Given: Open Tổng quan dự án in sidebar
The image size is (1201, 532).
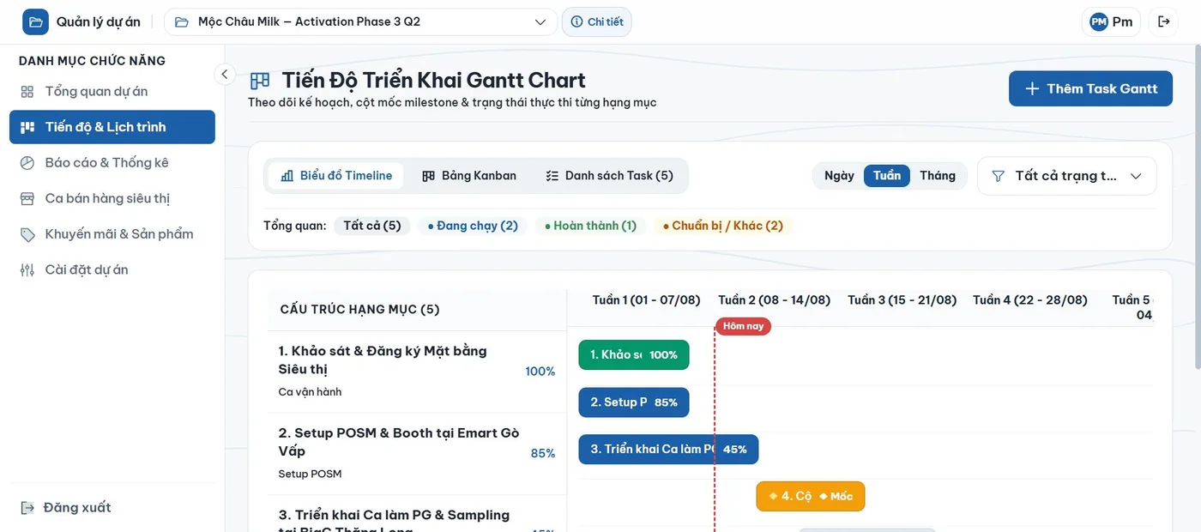Looking at the screenshot, I should click(x=112, y=91).
